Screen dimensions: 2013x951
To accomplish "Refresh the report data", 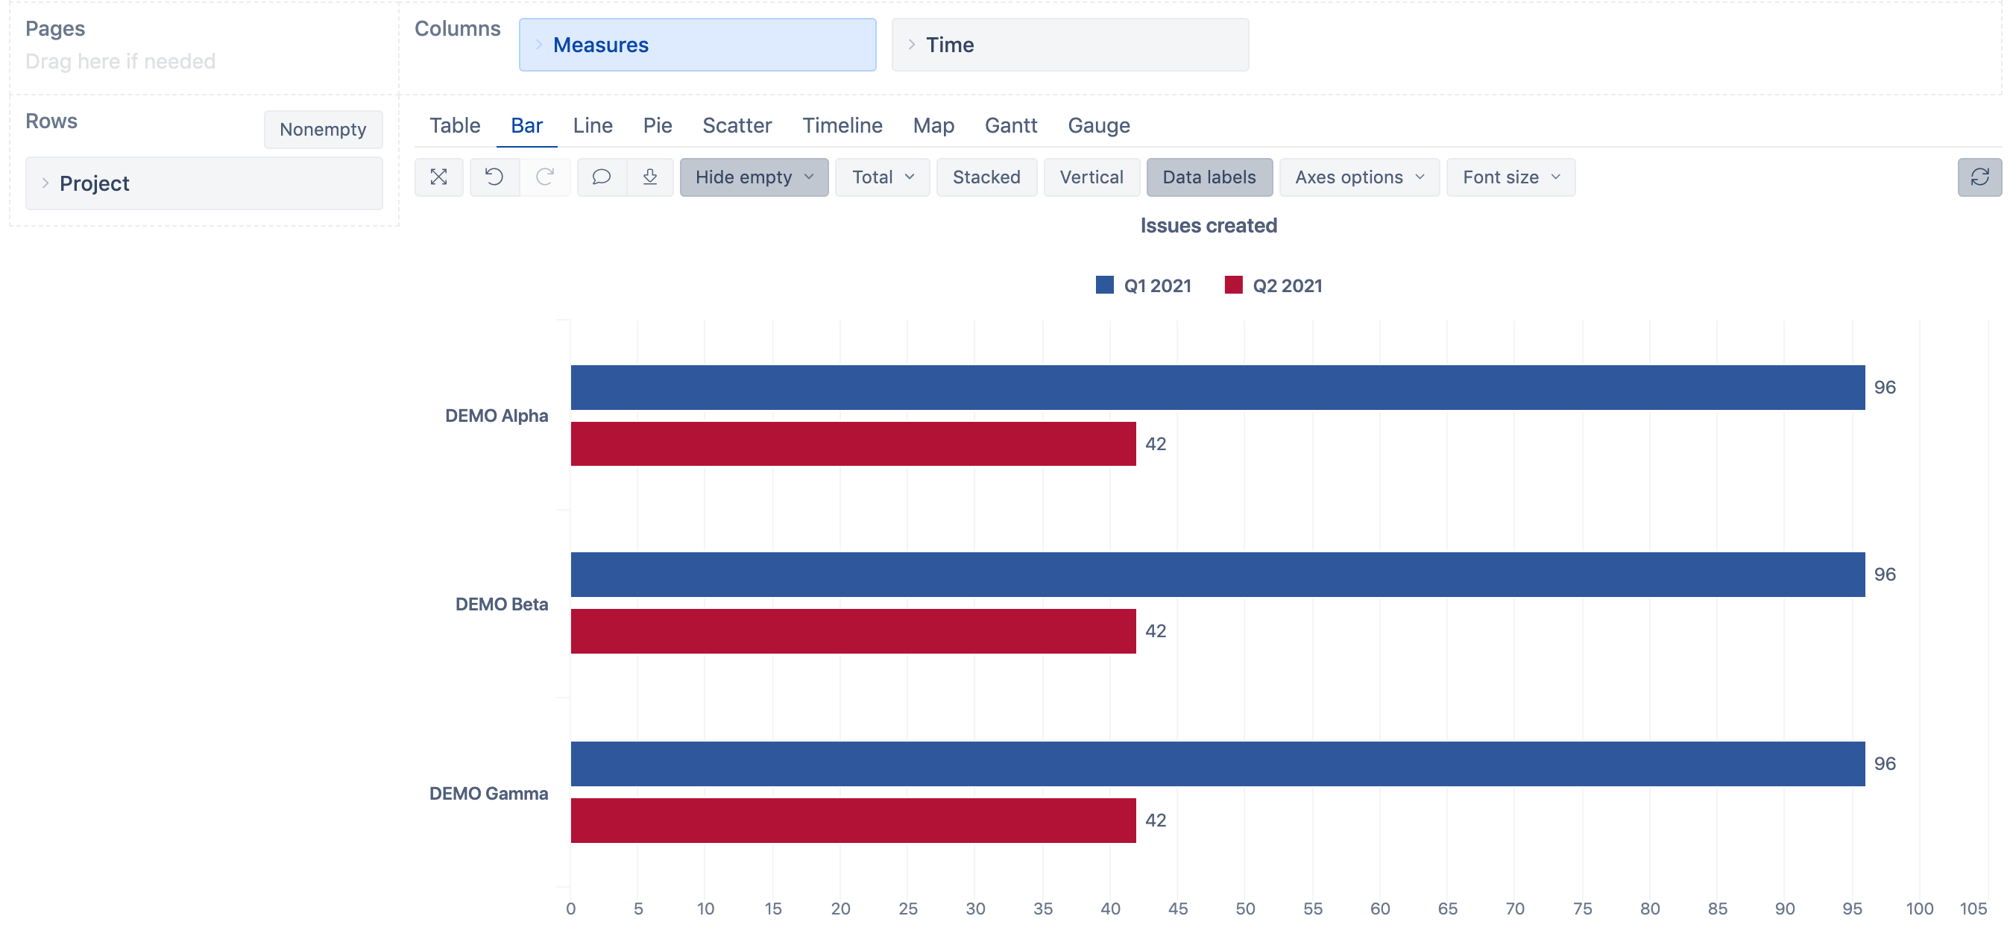I will coord(1980,177).
